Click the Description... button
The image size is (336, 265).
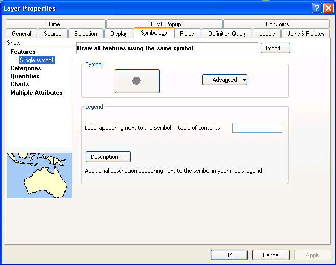[108, 157]
